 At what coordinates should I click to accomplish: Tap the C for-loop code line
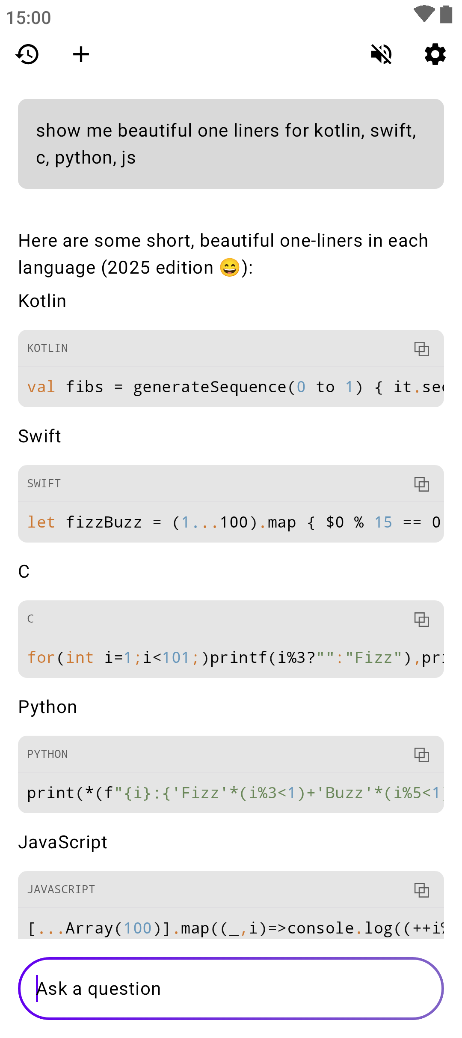[231, 658]
